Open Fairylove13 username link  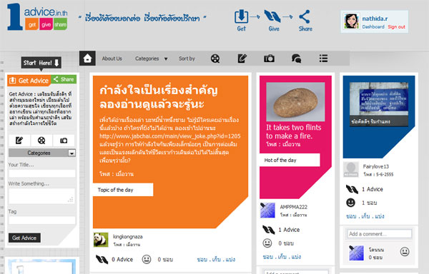[376, 166]
